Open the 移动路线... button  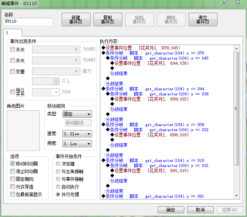point(78,123)
